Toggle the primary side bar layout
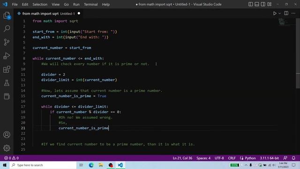Image resolution: width=300 pixels, height=169 pixels. click(x=250, y=4)
